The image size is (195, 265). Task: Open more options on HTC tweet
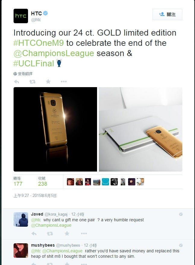[64, 82]
